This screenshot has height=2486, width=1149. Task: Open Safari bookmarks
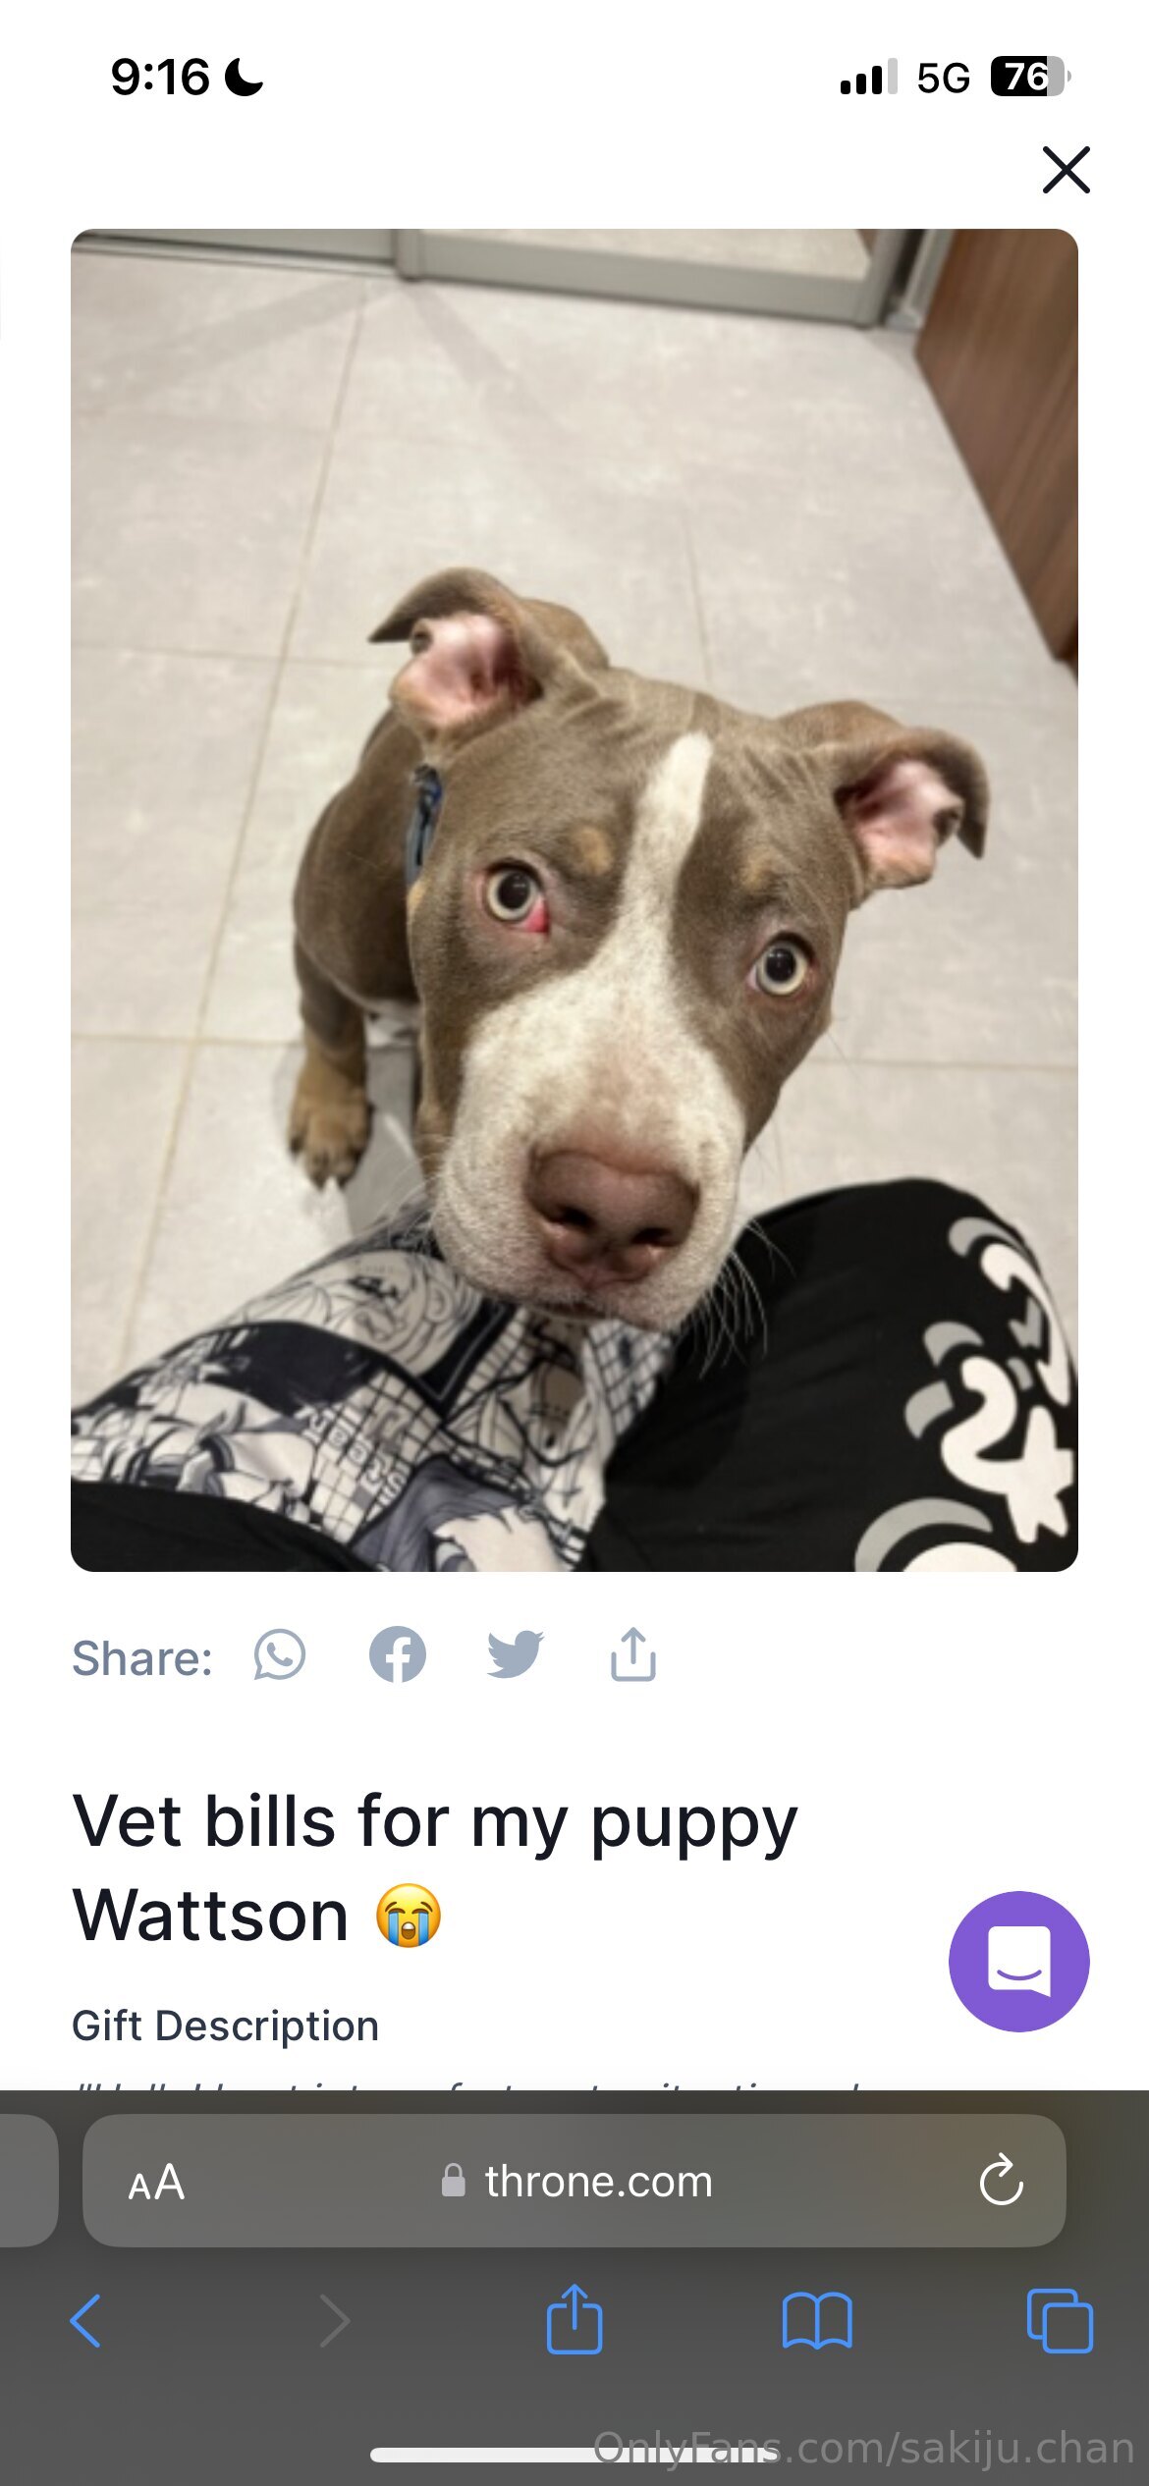817,2321
